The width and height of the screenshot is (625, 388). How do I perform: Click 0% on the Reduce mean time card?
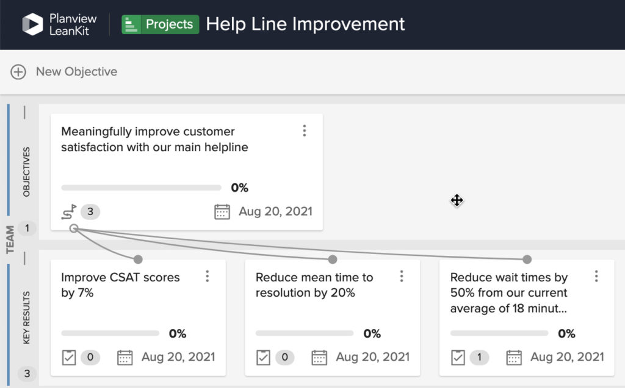[372, 333]
